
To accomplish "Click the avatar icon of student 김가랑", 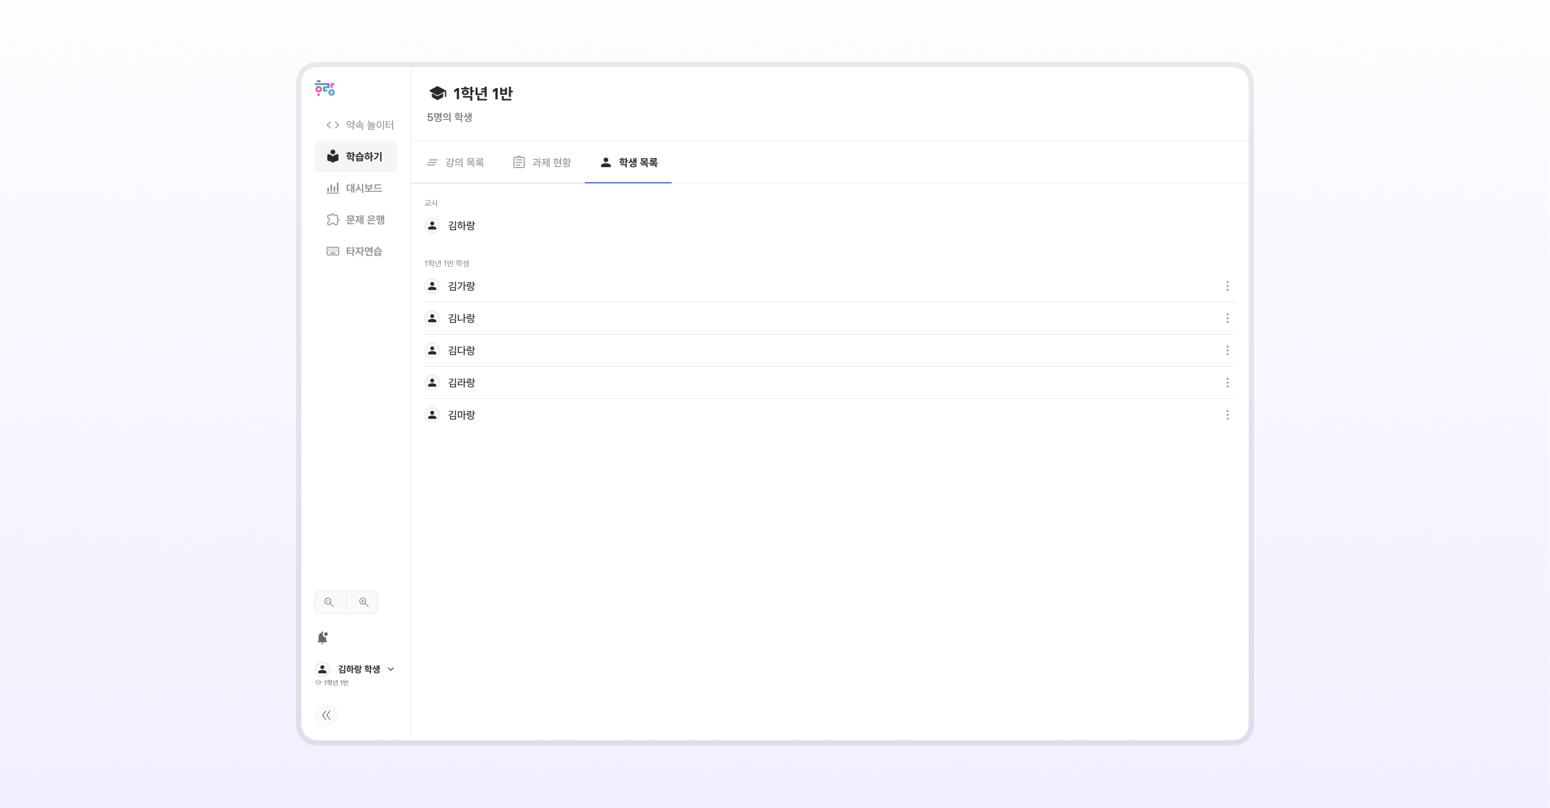I will (432, 286).
